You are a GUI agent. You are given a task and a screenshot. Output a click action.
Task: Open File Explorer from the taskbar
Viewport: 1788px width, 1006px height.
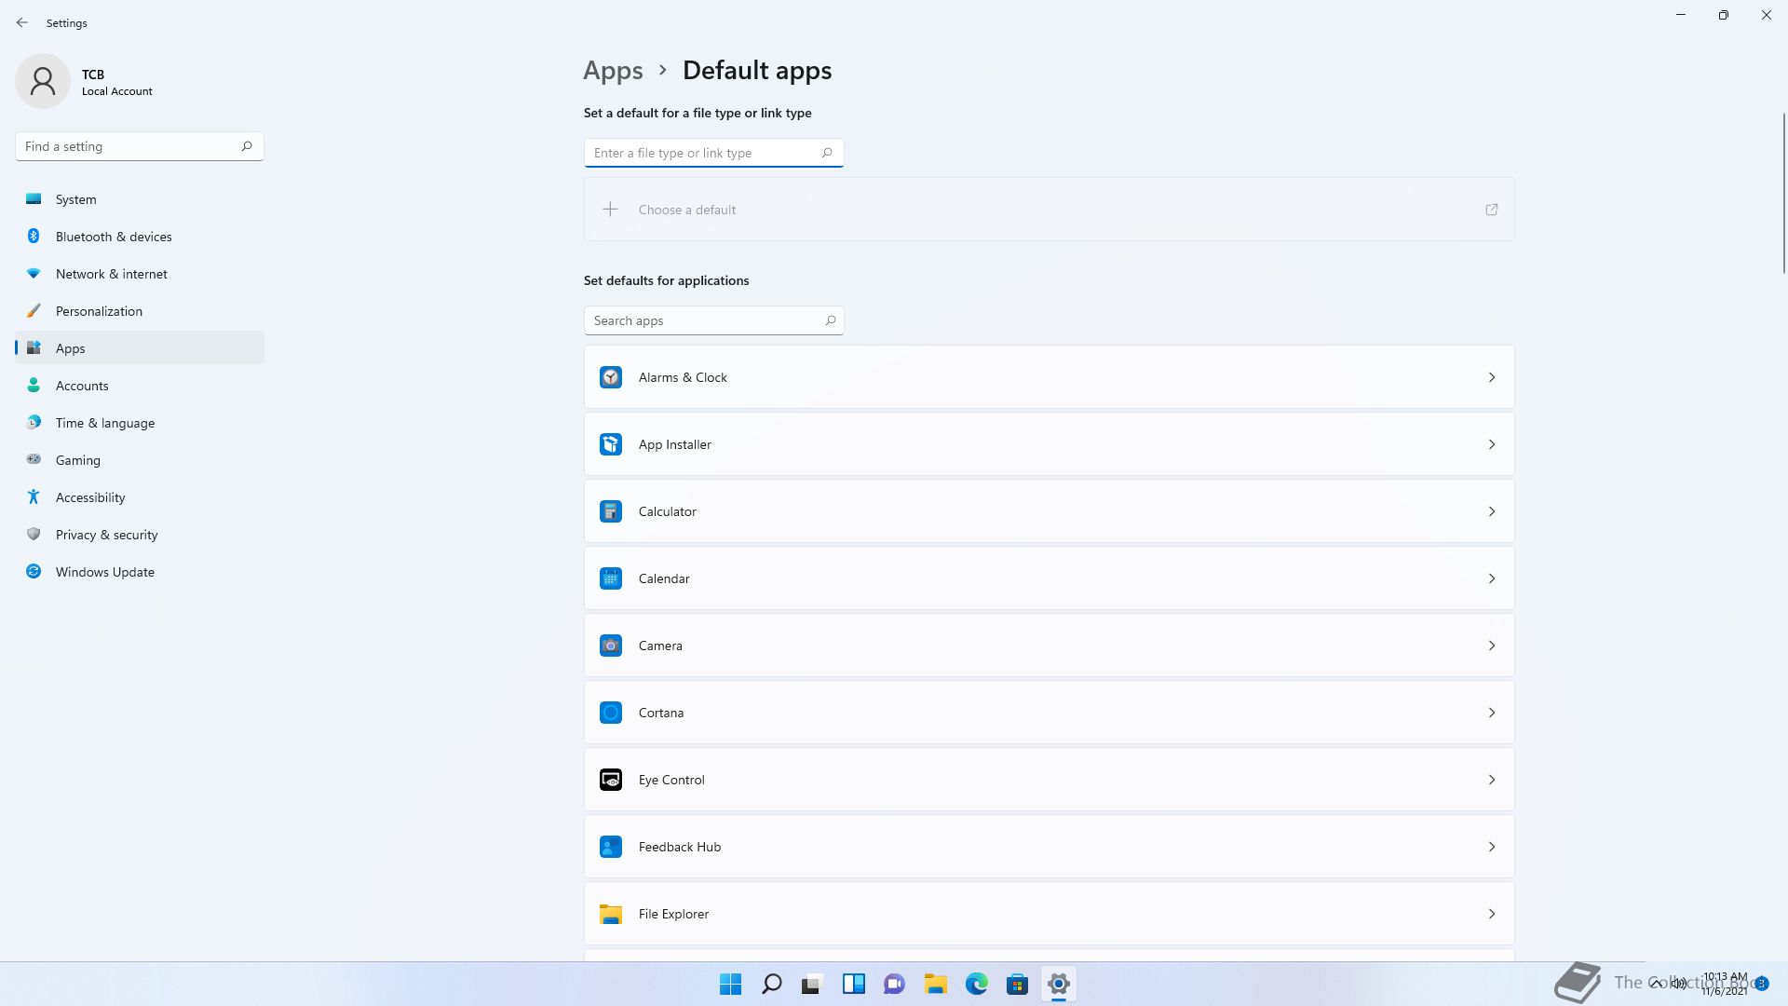[936, 984]
